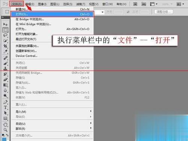Open the style dropdown in options bar
Screen dimensions: 188x141
tap(103, 12)
